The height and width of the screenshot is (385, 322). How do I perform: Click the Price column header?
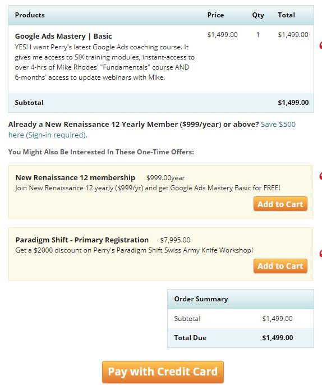pos(215,15)
